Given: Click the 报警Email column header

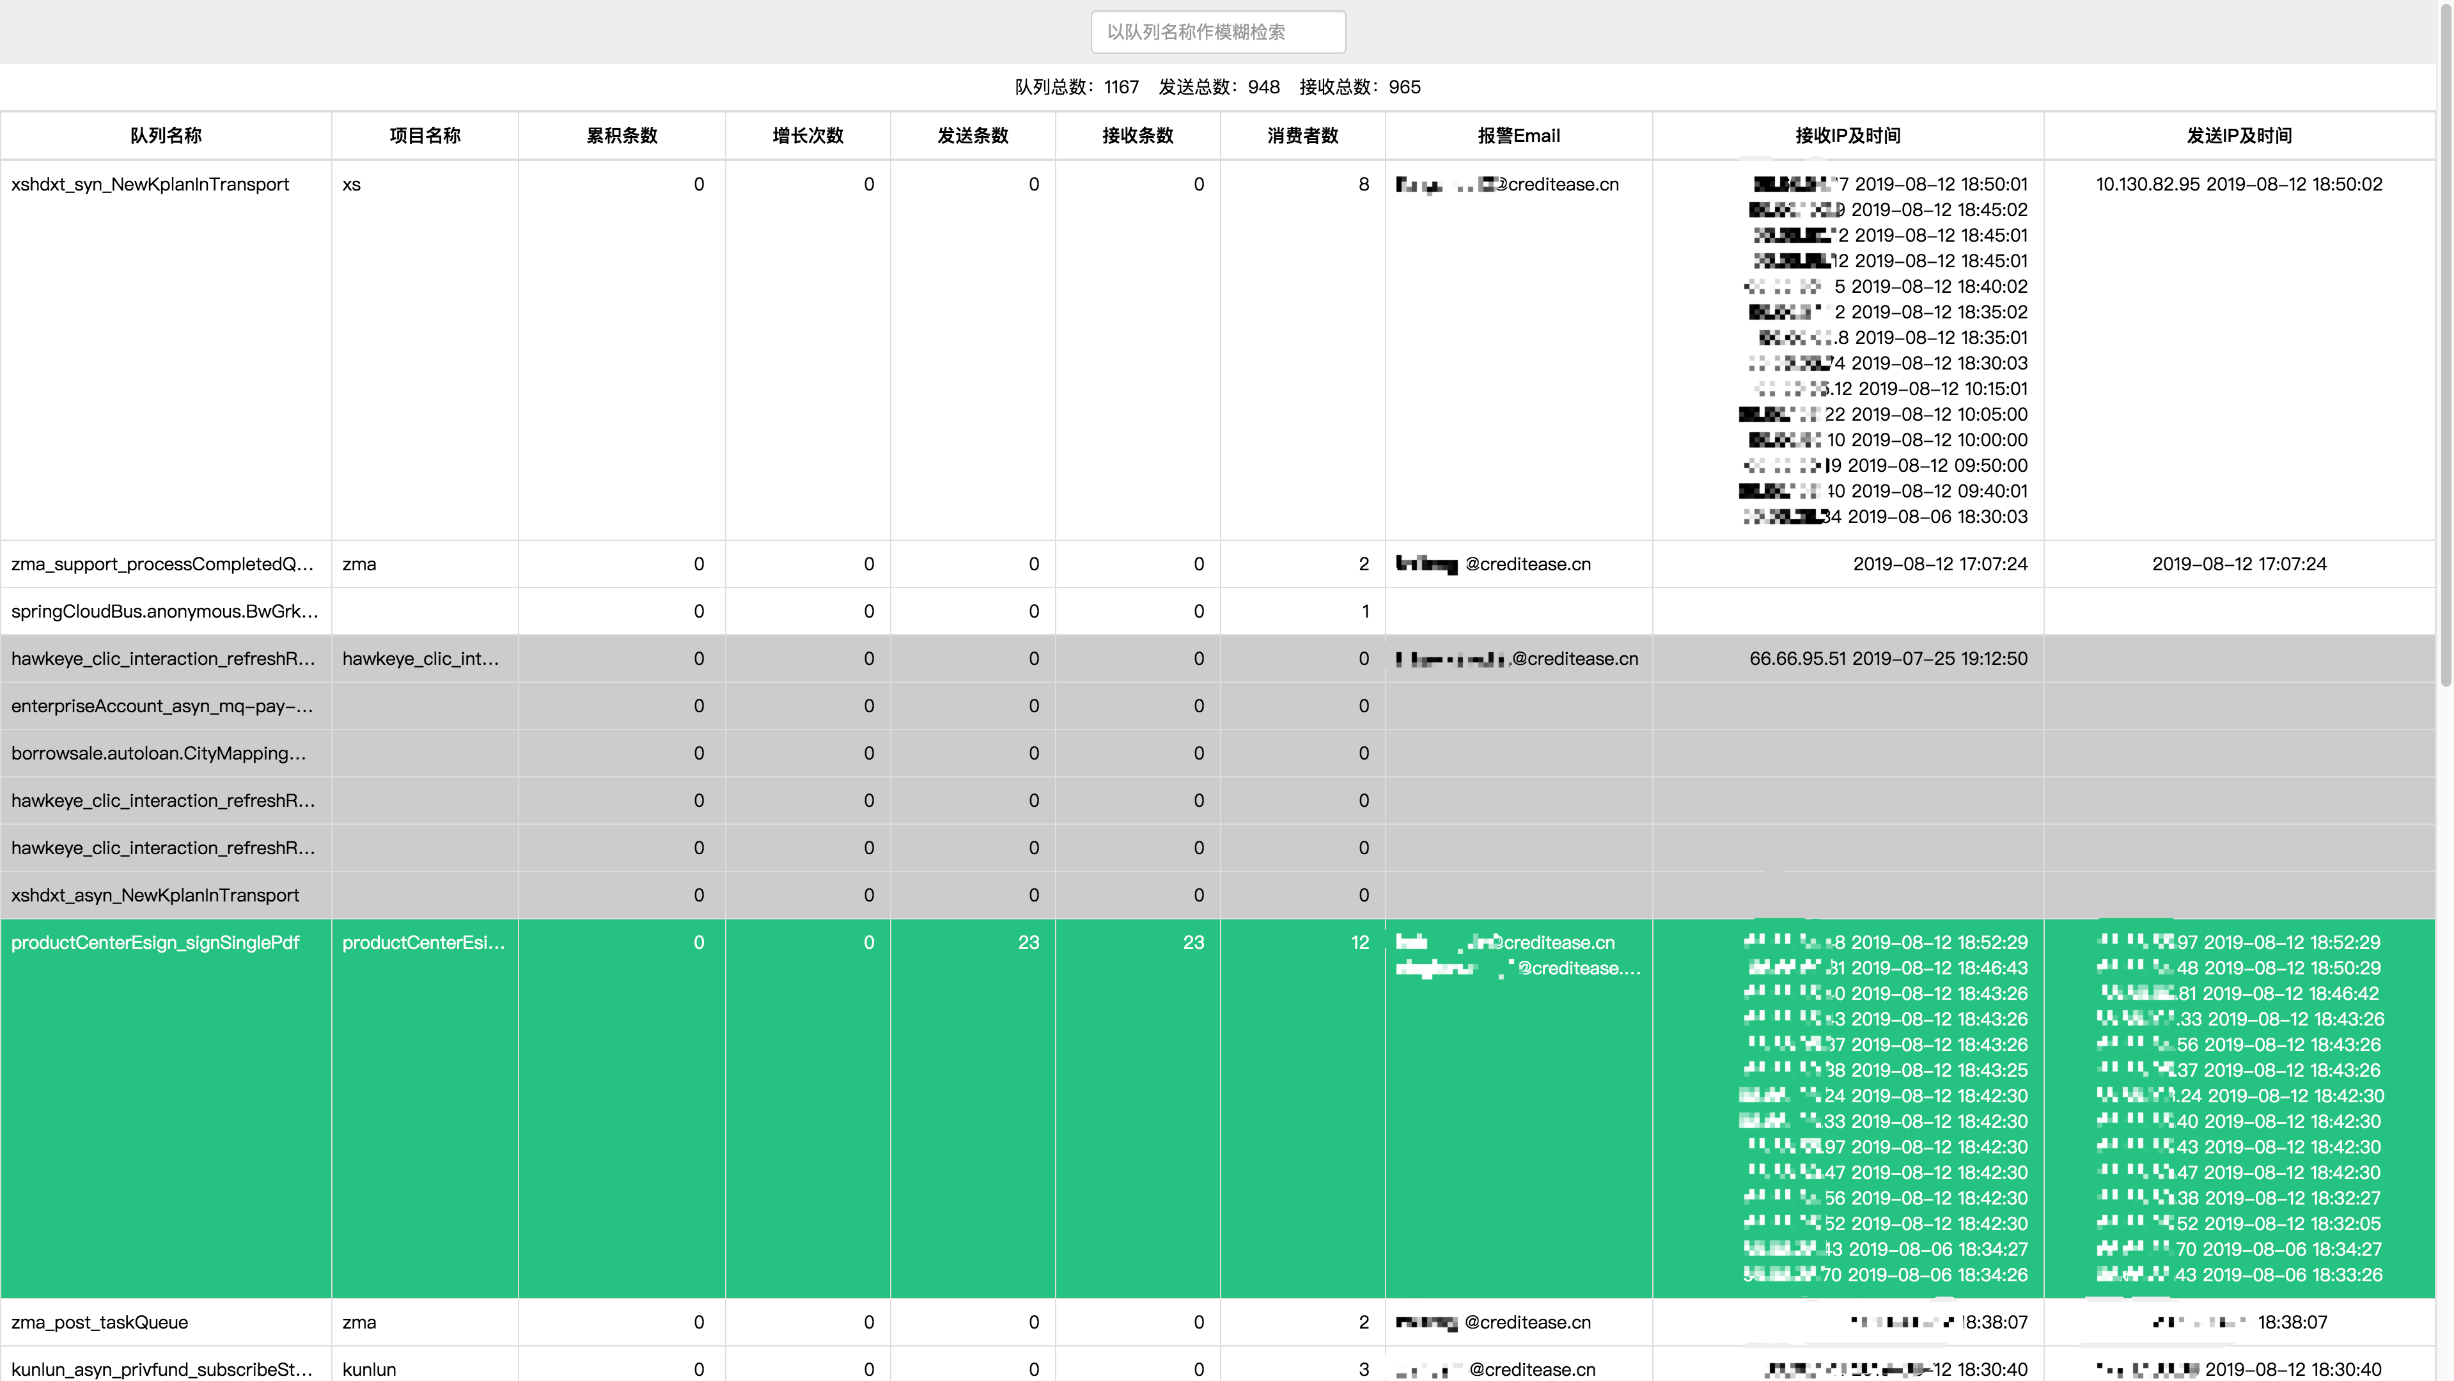Looking at the screenshot, I should [1519, 136].
